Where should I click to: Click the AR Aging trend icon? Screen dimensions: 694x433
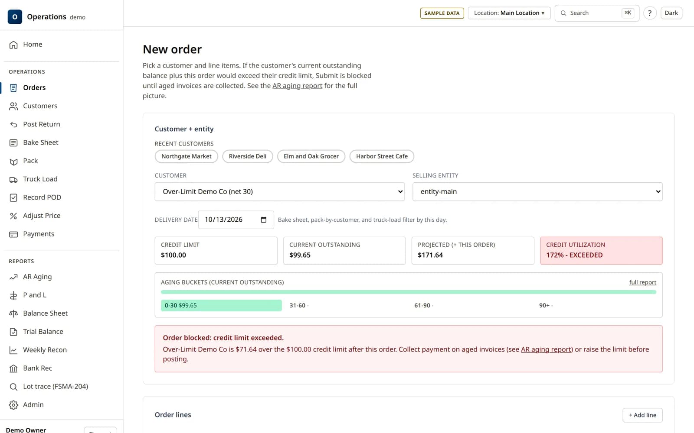pos(13,277)
